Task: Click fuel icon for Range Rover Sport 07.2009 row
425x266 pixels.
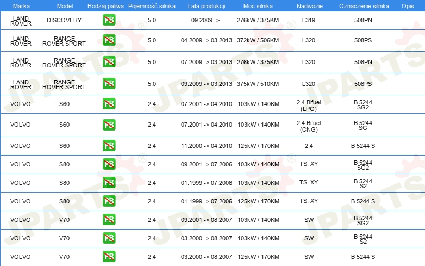Action: 109,62
